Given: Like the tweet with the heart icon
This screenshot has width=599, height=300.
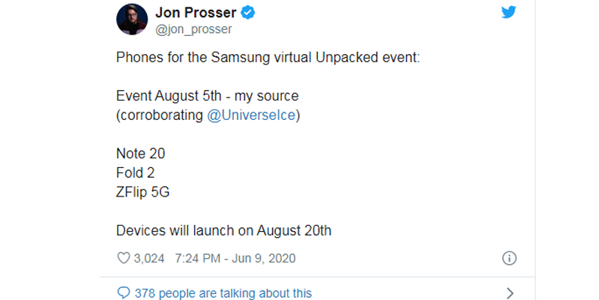Looking at the screenshot, I should pos(124,258).
